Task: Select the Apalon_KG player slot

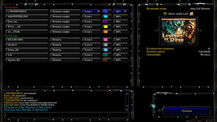Action: tap(27, 60)
